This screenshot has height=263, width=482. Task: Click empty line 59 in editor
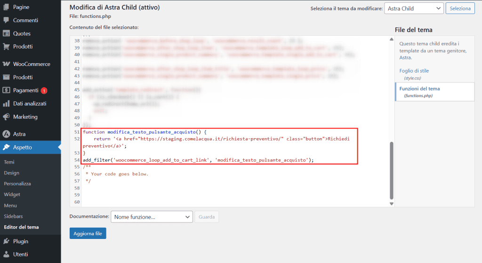tap(235, 195)
